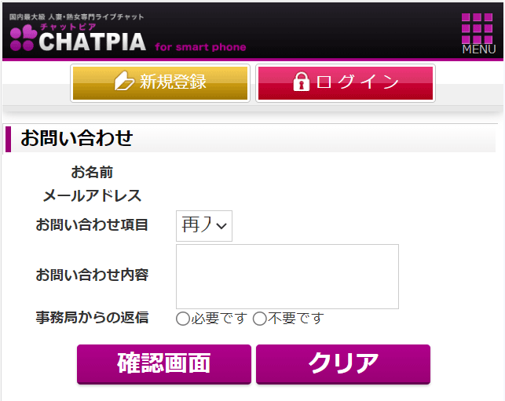Click the MENU text label

click(479, 49)
